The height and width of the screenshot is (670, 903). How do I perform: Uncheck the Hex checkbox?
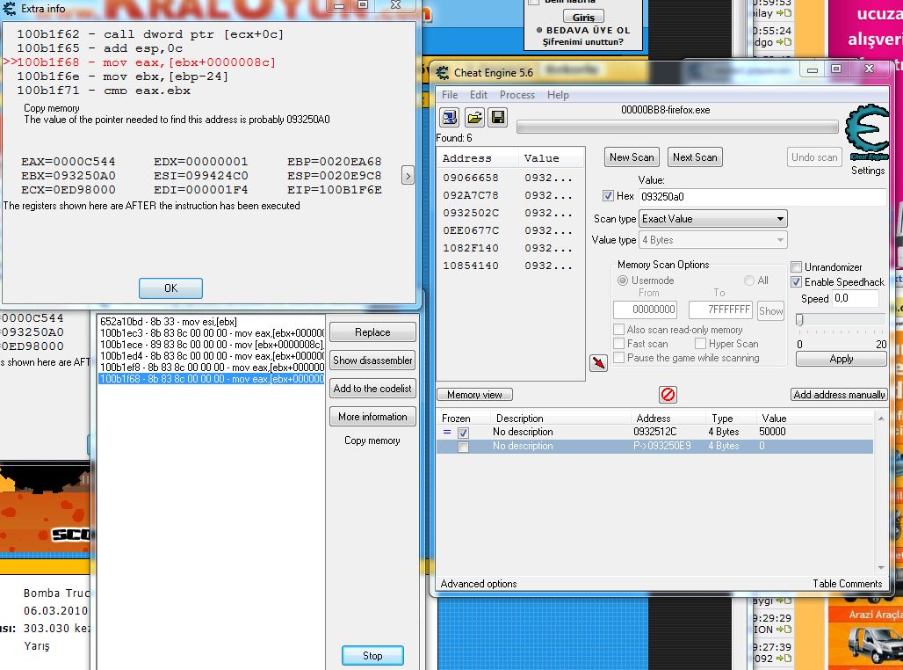coord(609,196)
